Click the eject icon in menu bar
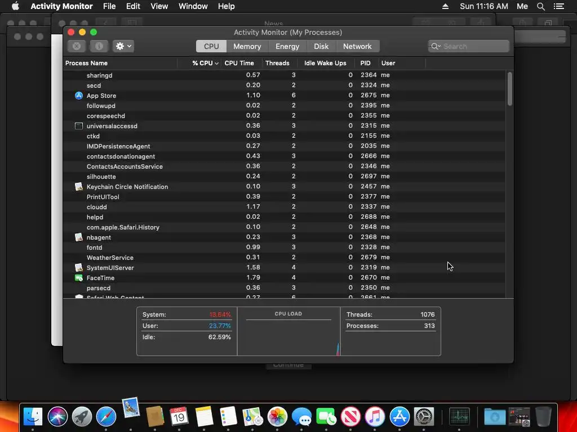The height and width of the screenshot is (432, 577). coord(445,6)
